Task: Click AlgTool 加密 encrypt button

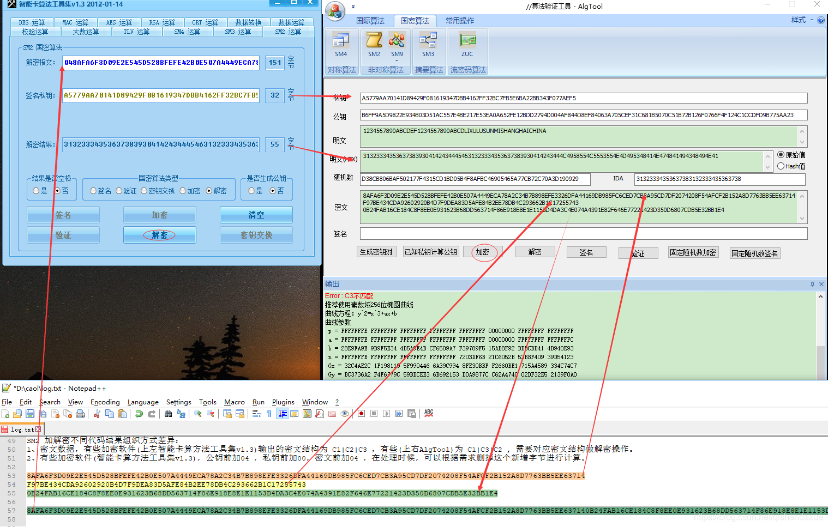Action: pos(483,252)
